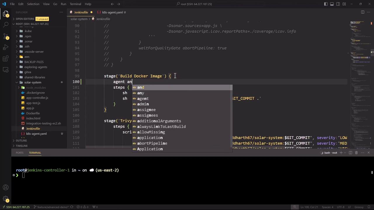
Task: Select the bash - root terminal label
Action: (329, 153)
